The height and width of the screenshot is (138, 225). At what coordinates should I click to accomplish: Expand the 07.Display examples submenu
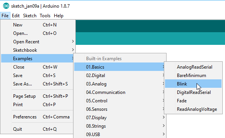[120, 118]
